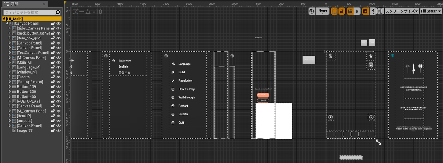Select the Walkthrough icon on canvas
The width and height of the screenshot is (443, 163).
coord(173,98)
